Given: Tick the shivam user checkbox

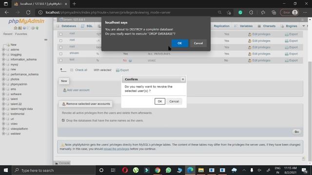Looking at the screenshot, I should click(61, 54).
